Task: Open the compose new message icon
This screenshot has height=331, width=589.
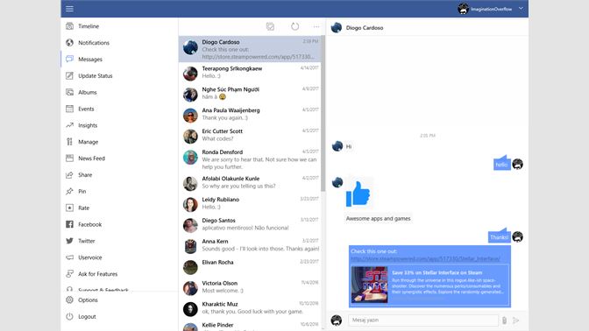Action: tap(270, 26)
